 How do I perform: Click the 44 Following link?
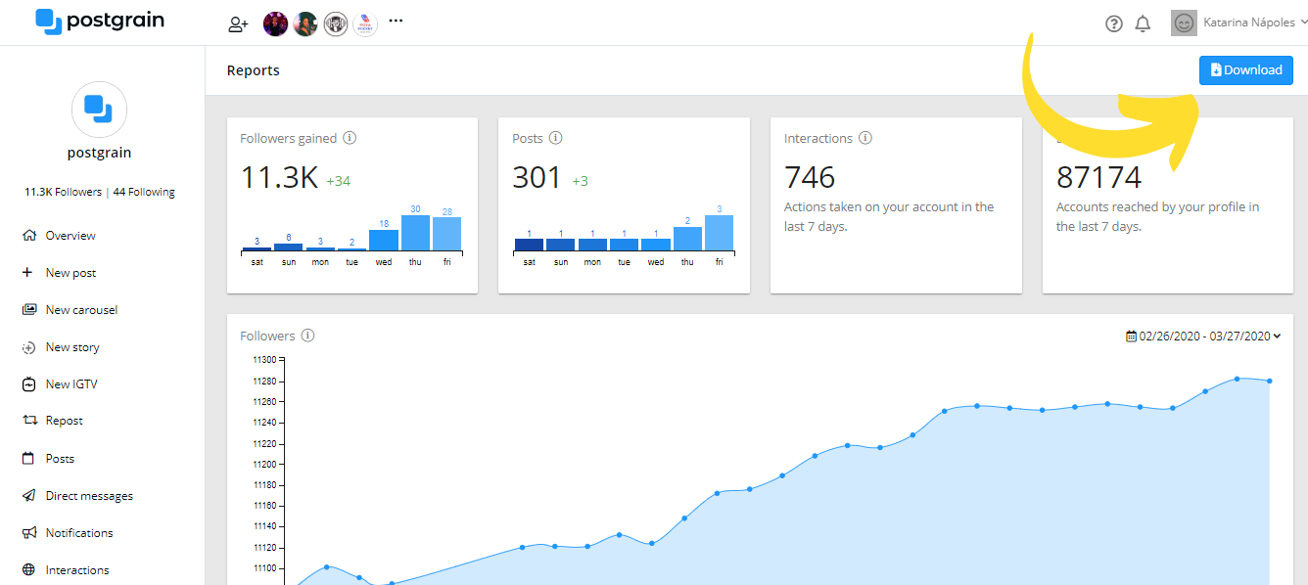tap(144, 193)
